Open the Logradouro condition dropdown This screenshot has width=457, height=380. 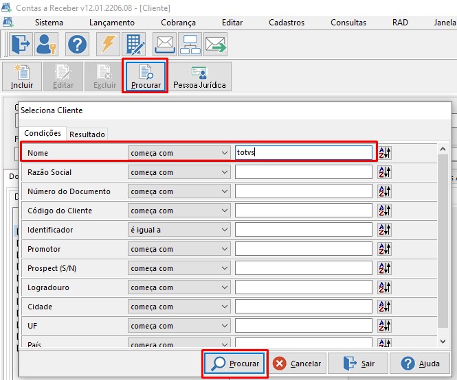click(x=179, y=287)
